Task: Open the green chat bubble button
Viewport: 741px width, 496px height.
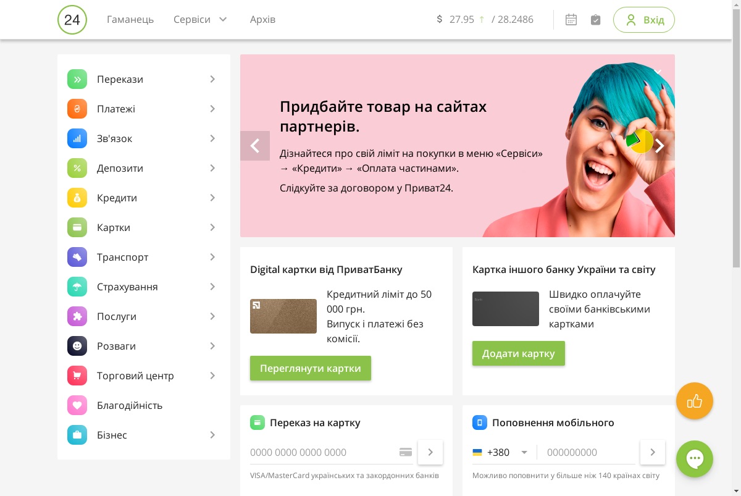Action: pos(695,459)
